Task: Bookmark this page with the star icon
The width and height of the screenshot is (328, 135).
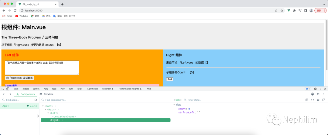Action: 282,10
